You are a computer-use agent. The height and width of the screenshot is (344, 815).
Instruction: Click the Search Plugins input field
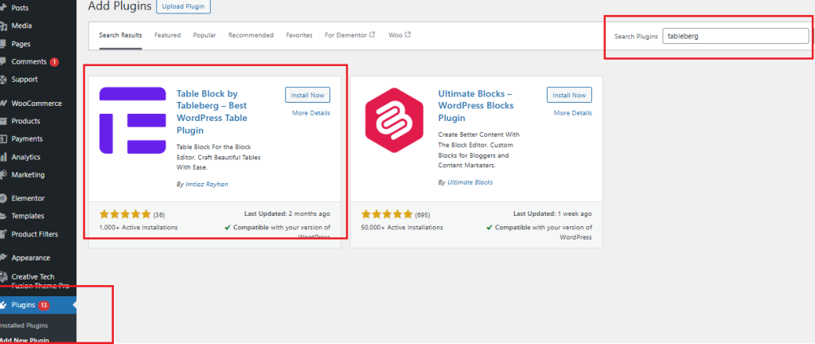pyautogui.click(x=735, y=37)
